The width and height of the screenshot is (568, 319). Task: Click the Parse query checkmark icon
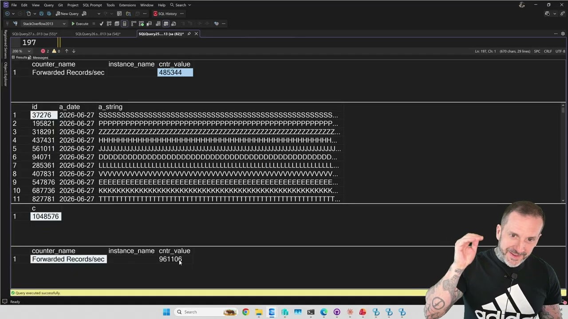click(102, 23)
